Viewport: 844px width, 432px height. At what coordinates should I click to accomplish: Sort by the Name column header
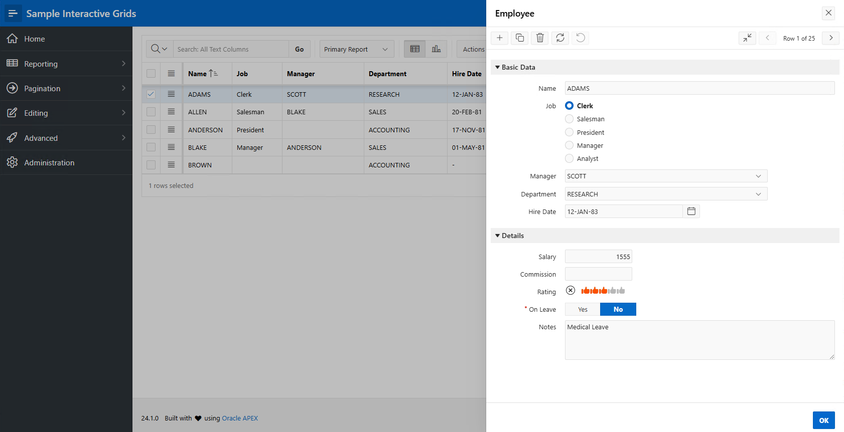pos(207,74)
